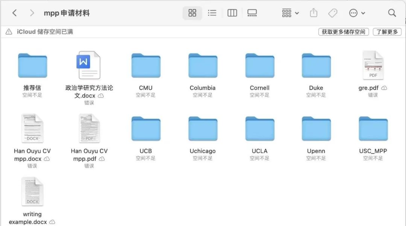This screenshot has height=226, width=406.
Task: Click cloud icon beside writing example.docx
Action: coord(52,222)
